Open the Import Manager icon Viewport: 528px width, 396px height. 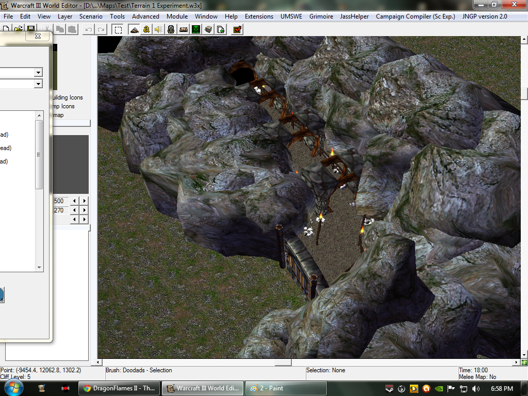click(x=221, y=29)
